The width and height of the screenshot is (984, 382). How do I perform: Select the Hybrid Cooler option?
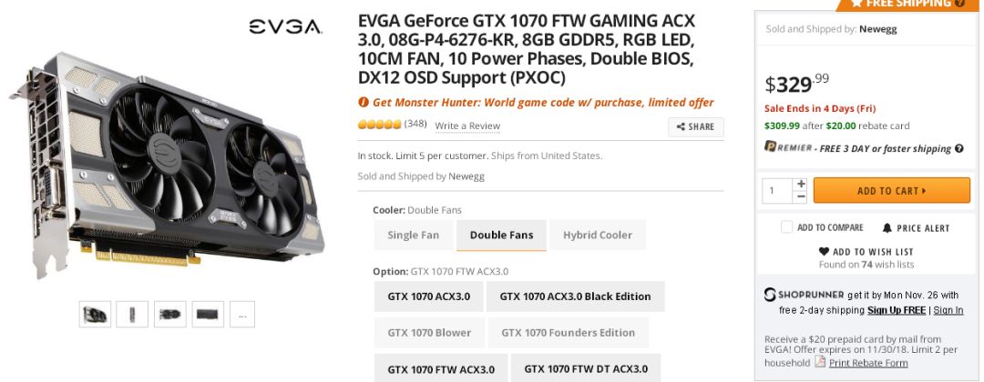click(x=597, y=235)
